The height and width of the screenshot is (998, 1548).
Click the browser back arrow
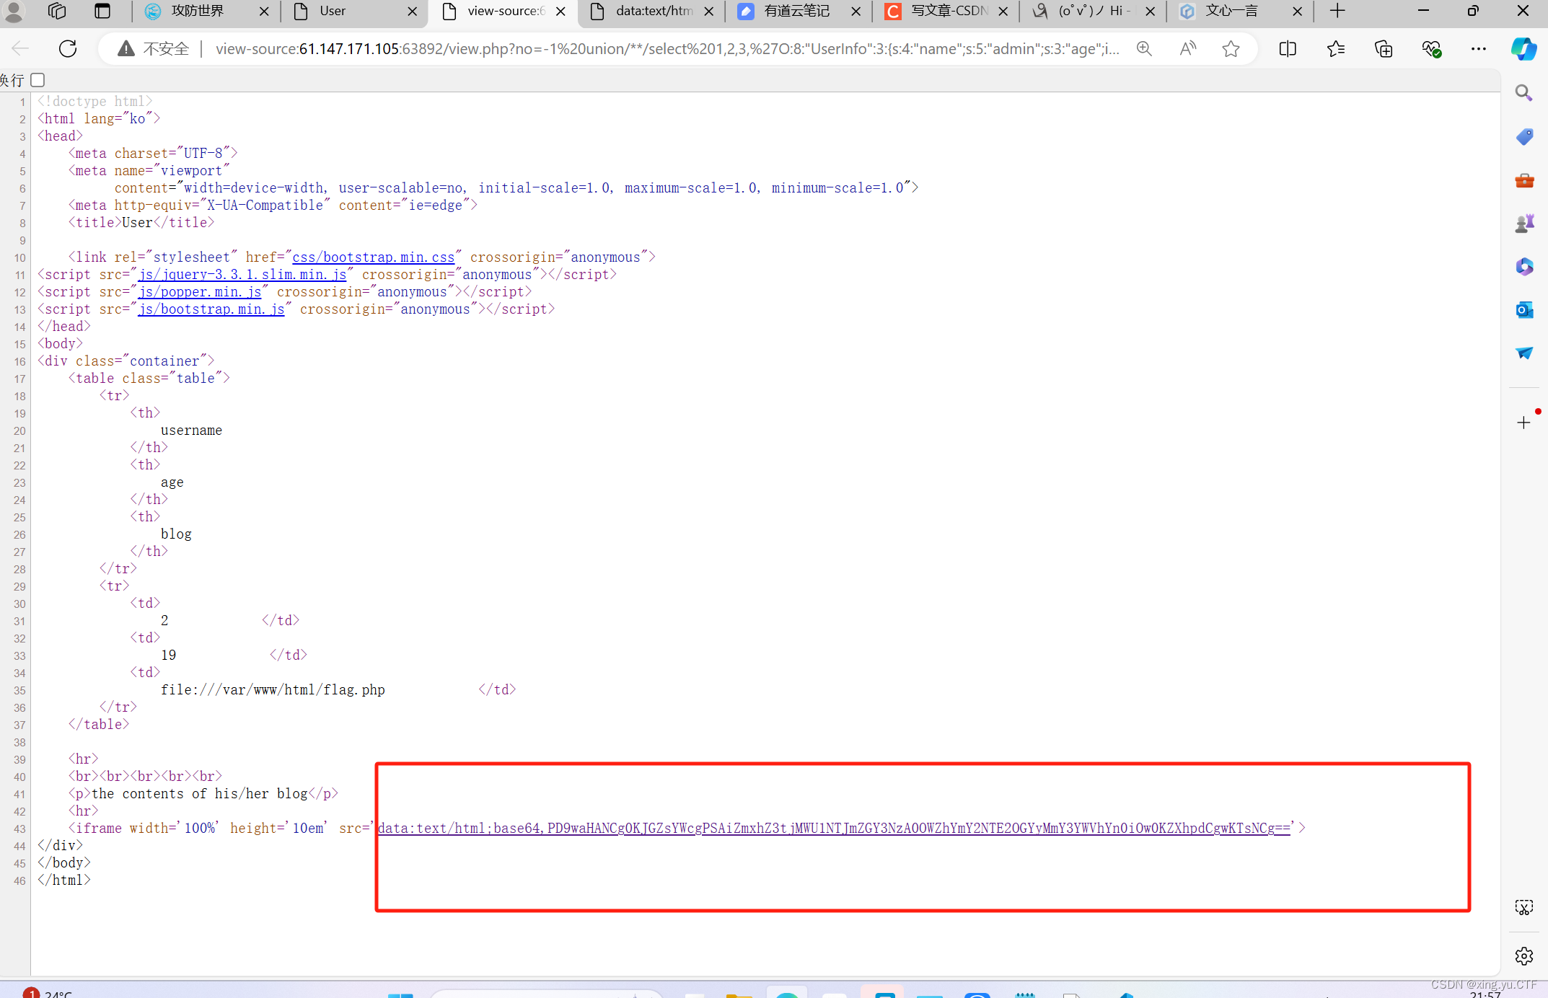(20, 48)
